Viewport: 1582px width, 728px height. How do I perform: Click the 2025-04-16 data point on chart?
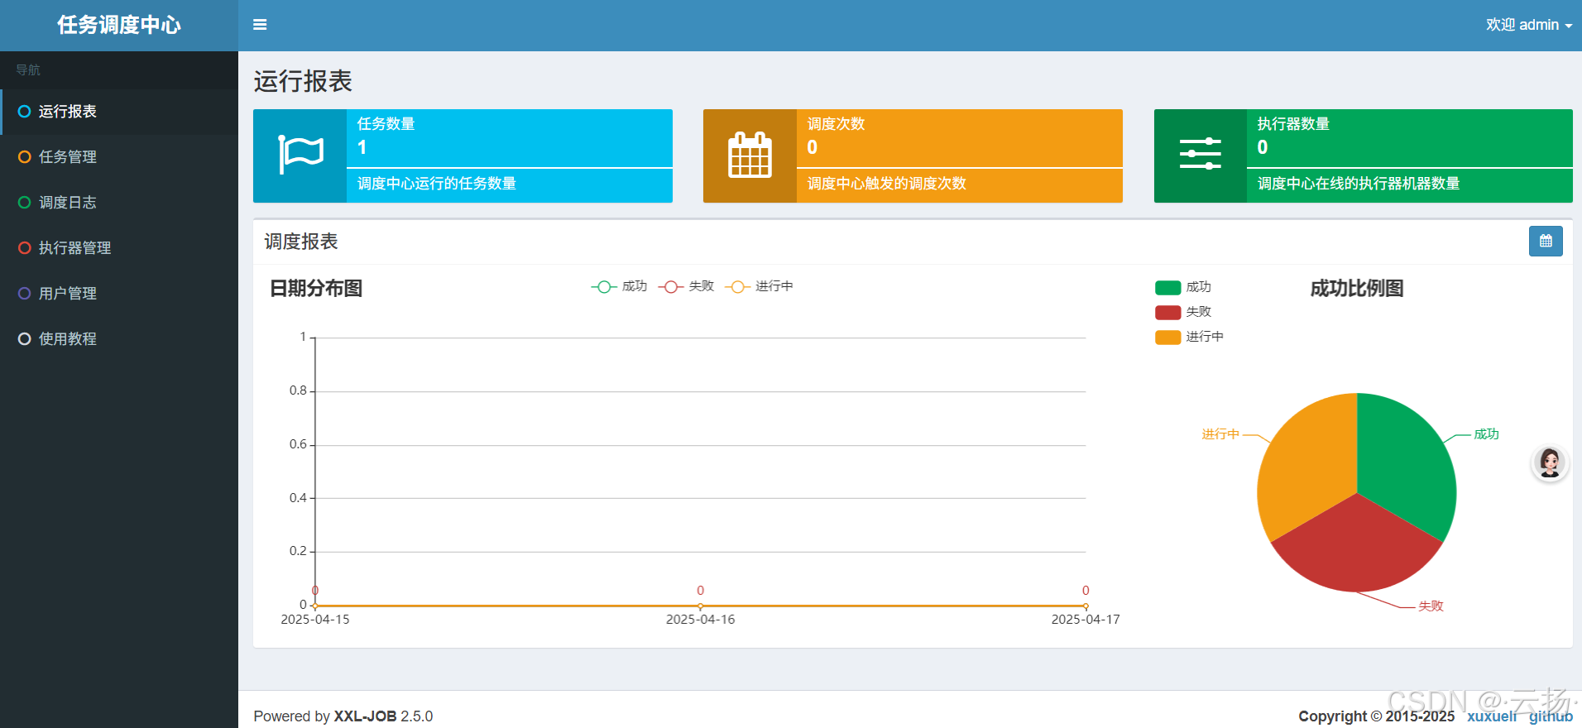pyautogui.click(x=700, y=606)
